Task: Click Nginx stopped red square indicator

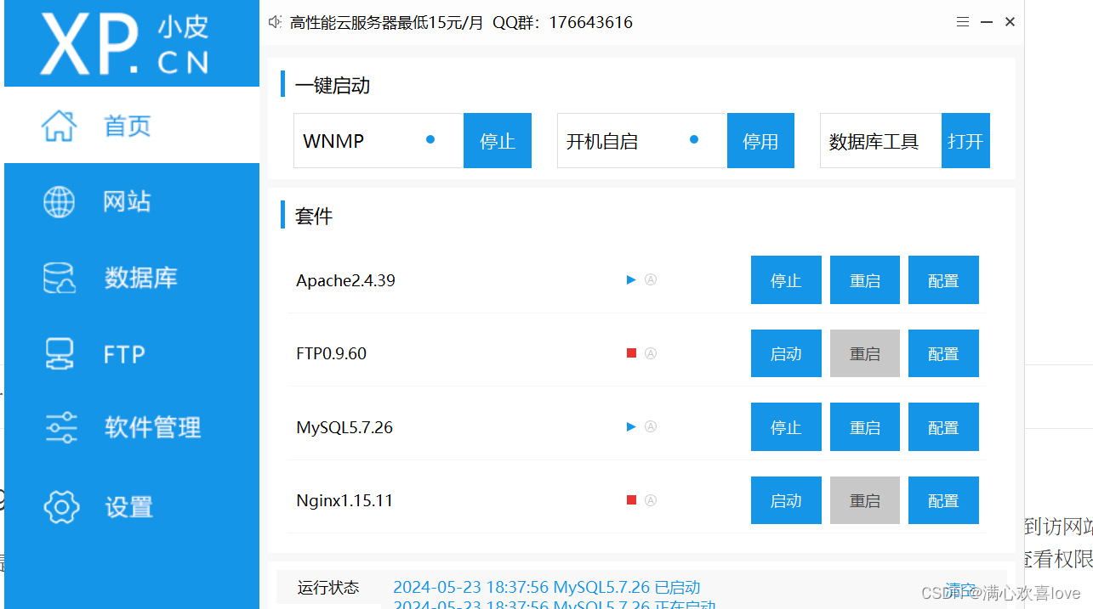Action: pos(631,500)
